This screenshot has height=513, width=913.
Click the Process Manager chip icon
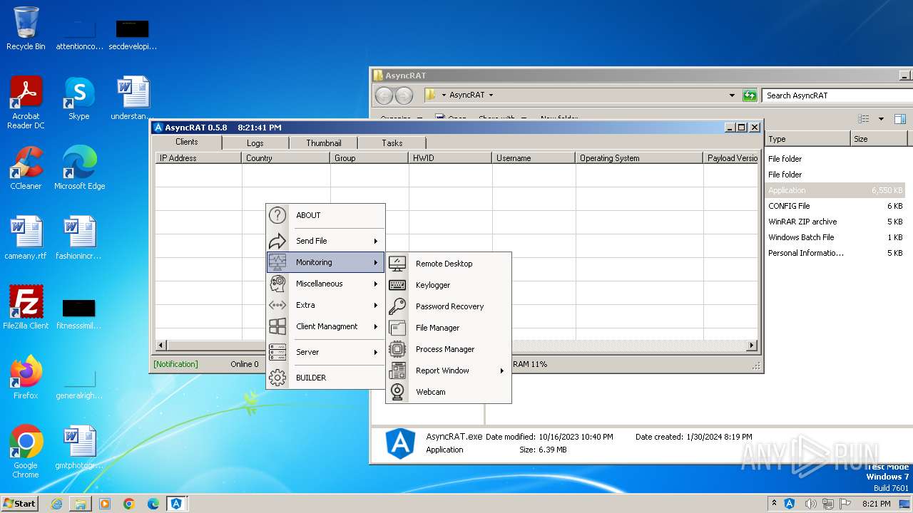397,349
